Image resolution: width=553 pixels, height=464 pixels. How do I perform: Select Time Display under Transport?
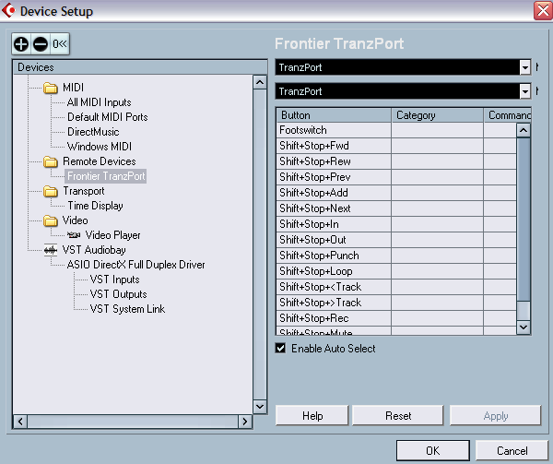click(95, 206)
